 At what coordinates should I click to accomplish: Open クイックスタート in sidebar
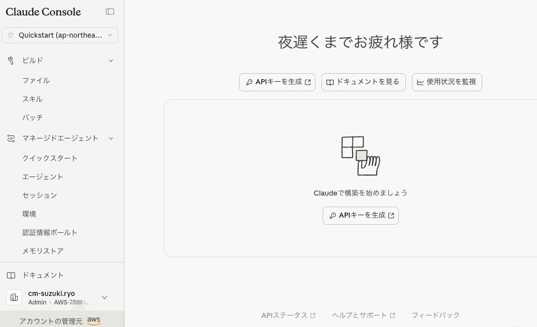pyautogui.click(x=50, y=158)
